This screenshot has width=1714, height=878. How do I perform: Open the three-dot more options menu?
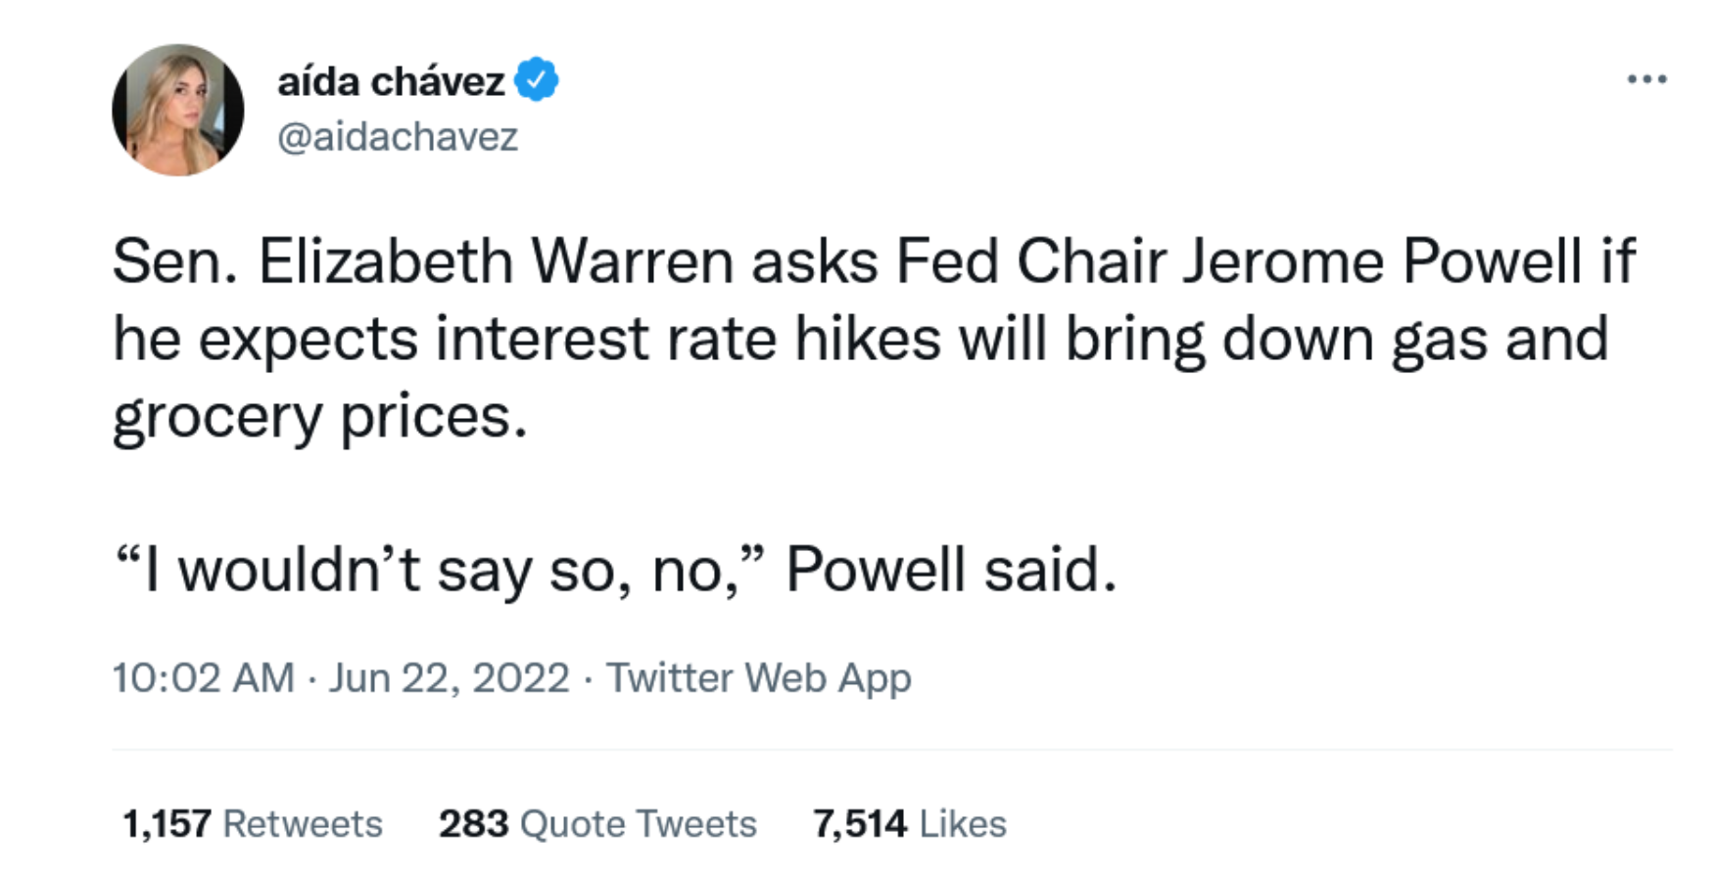click(1646, 79)
